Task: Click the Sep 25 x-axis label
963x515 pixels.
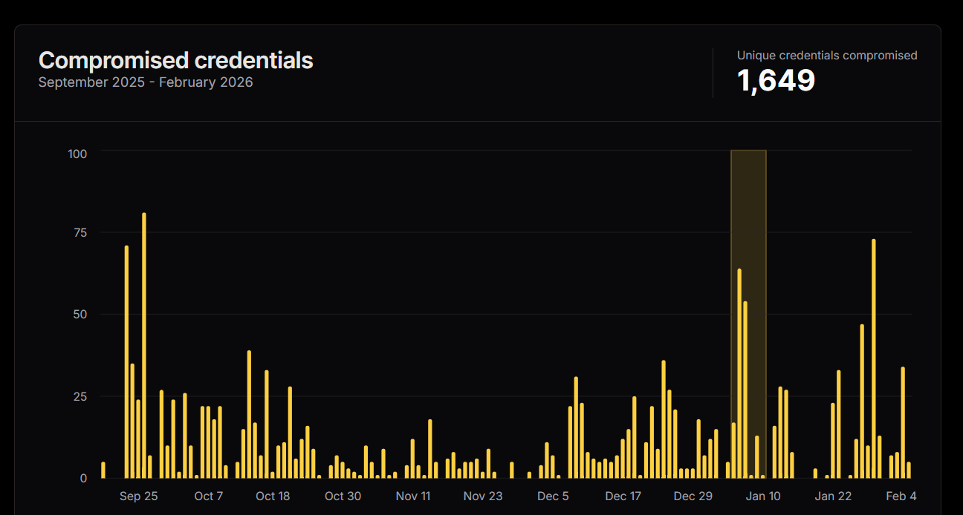Action: tap(138, 496)
